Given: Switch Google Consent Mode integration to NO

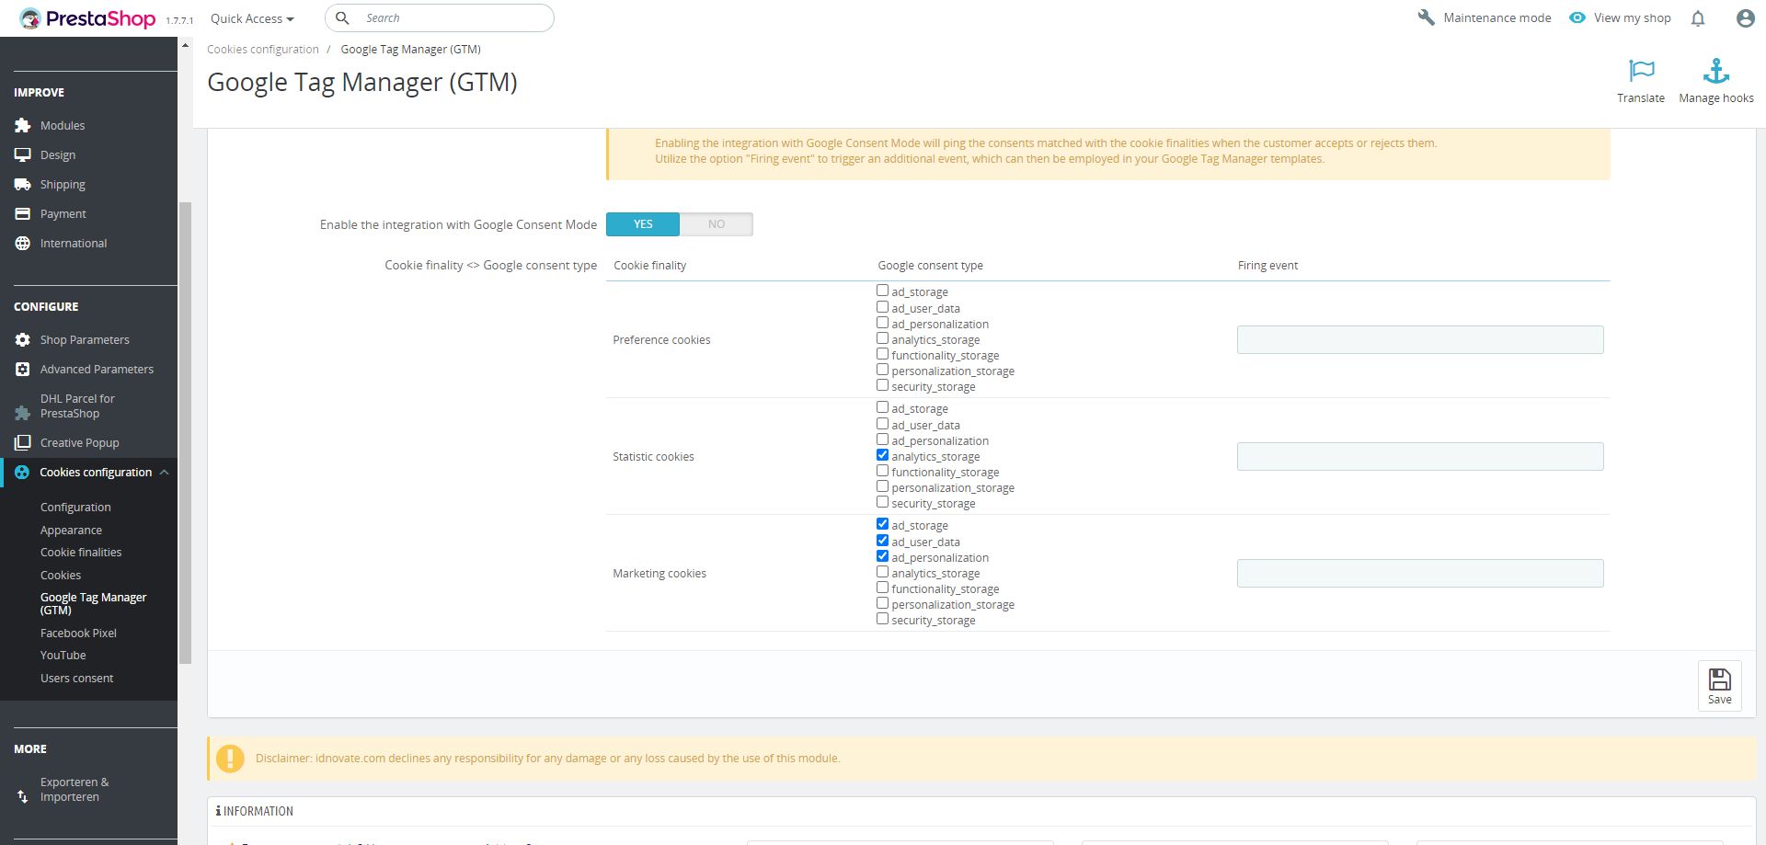Looking at the screenshot, I should click(x=717, y=224).
